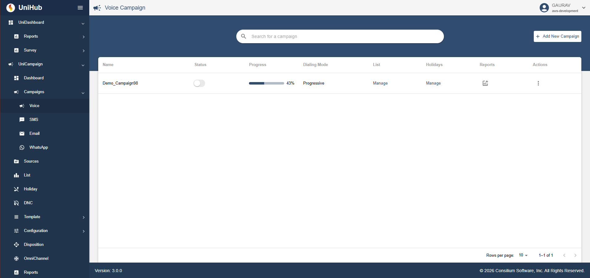Open OmniChannel from the sidebar
The width and height of the screenshot is (590, 278).
pyautogui.click(x=36, y=258)
